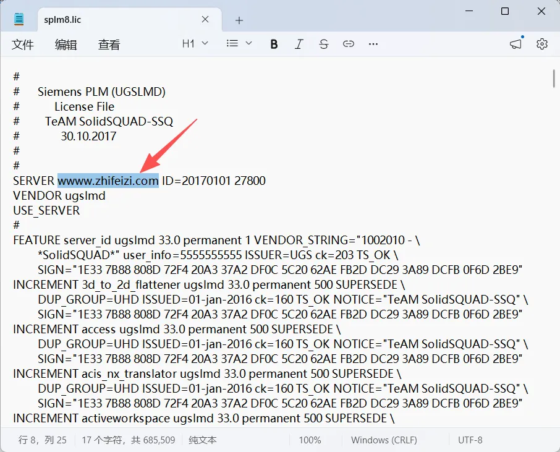This screenshot has width=560, height=452.
Task: Open the H1 heading dropdown
Action: pos(195,43)
